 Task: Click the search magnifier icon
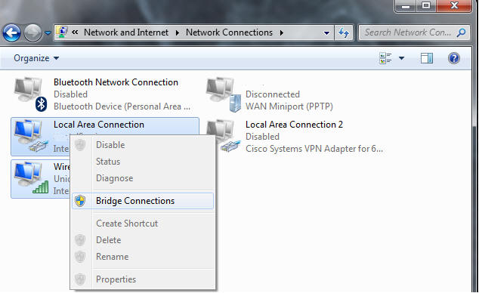tap(462, 32)
